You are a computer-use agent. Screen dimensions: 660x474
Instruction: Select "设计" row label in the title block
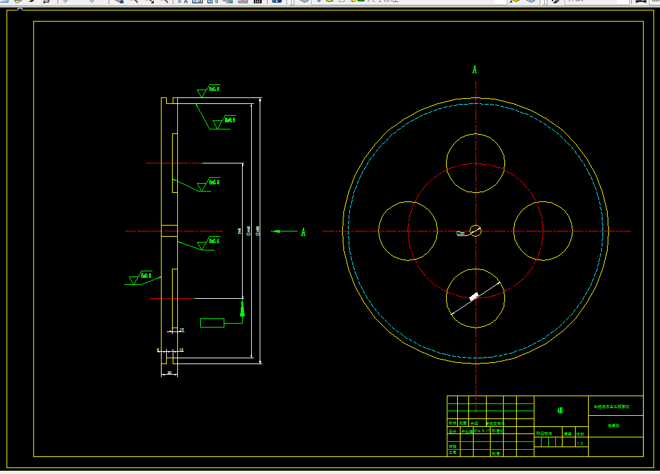(453, 431)
